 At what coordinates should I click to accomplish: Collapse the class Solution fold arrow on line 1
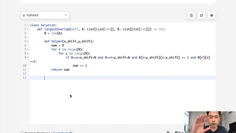pyautogui.click(x=28, y=25)
